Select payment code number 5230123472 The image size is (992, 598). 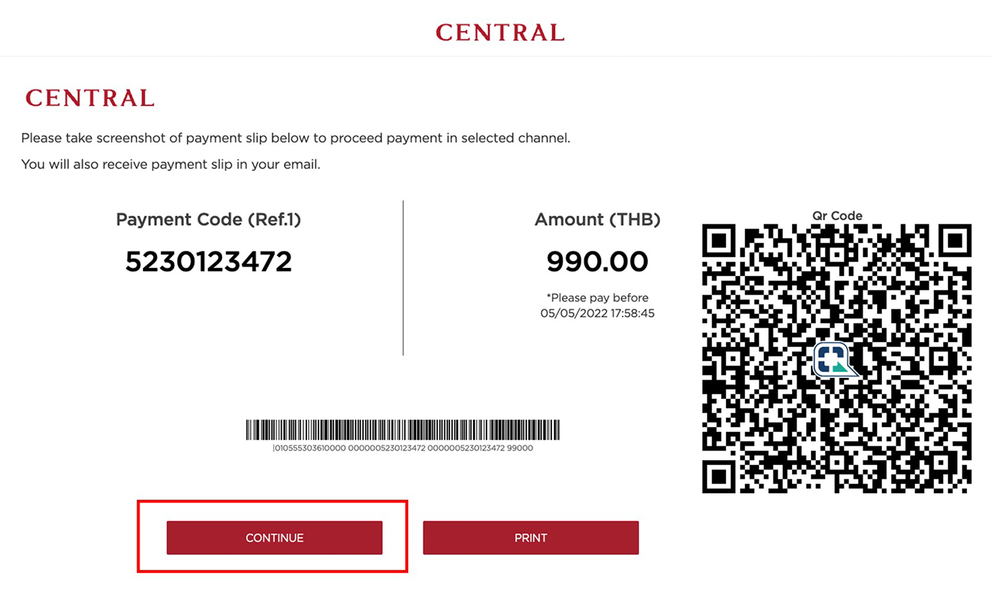coord(208,262)
